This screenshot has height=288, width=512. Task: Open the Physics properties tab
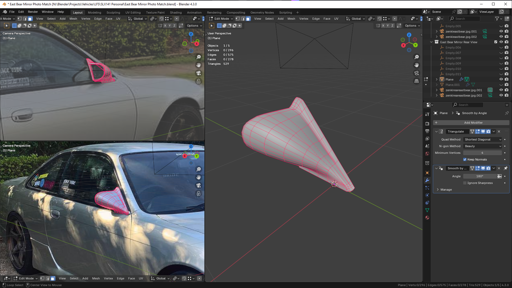(427, 195)
